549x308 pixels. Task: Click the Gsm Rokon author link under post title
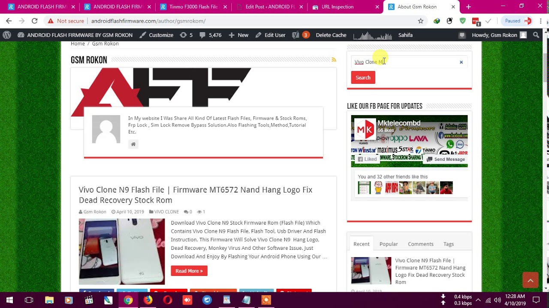(95, 212)
